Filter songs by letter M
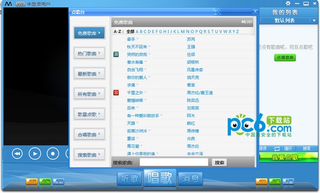The image size is (320, 193). click(183, 31)
